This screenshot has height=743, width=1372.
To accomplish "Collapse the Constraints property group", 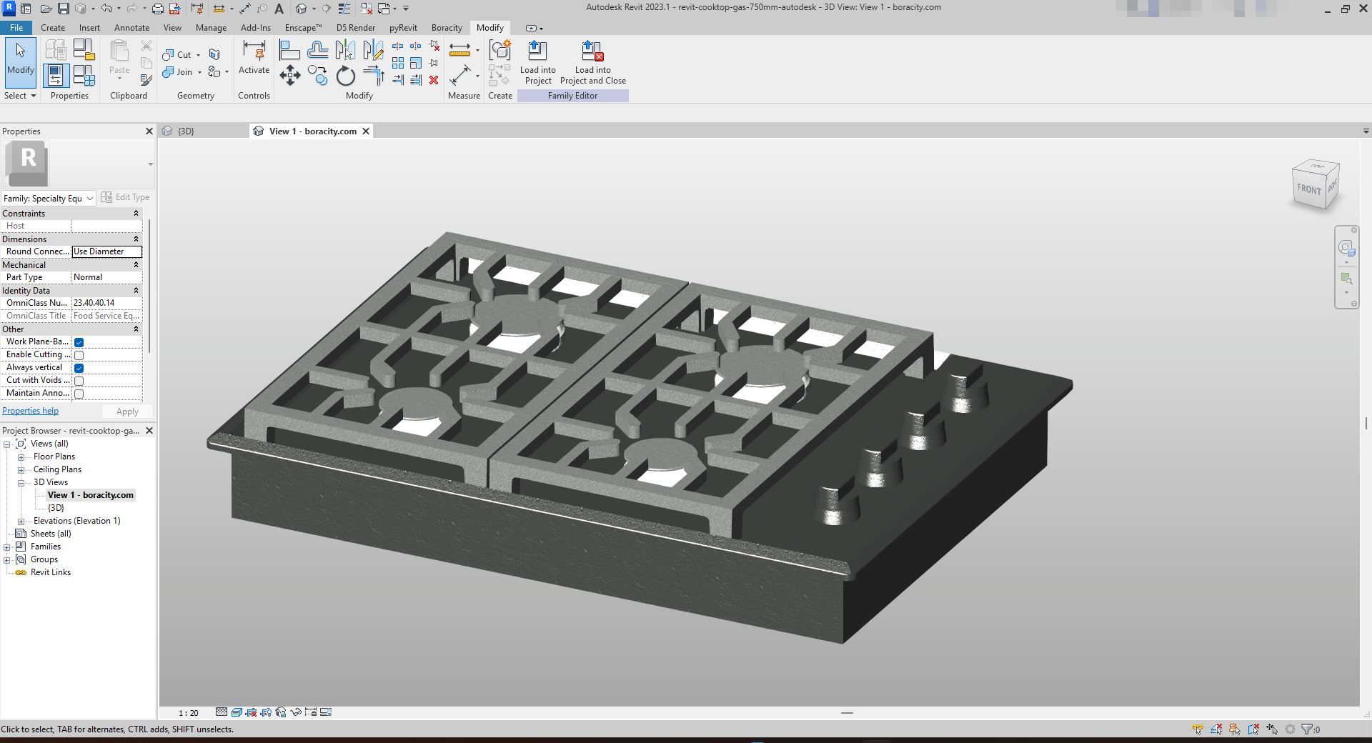I will [x=136, y=214].
